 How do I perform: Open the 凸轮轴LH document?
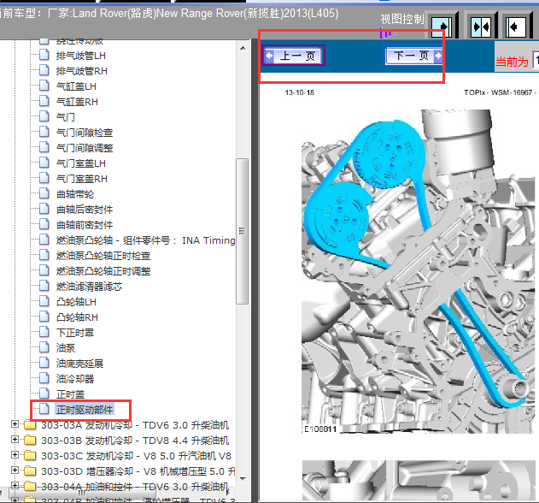coord(76,302)
